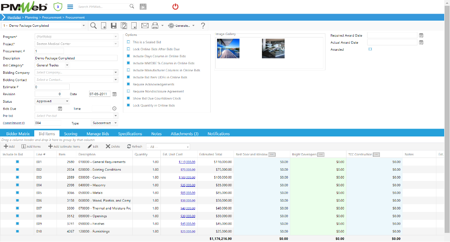Open Bid Category dropdown 'General Trades'
The width and height of the screenshot is (450, 242).
[x=52, y=66]
